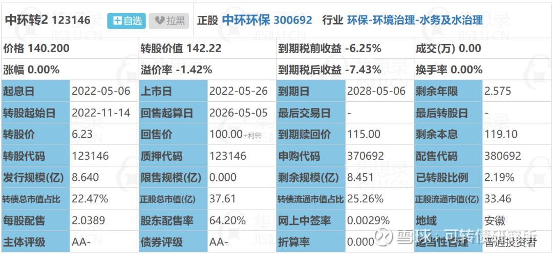
Task: Select 发行规模(亿) value 8.640
Action: tap(86, 178)
